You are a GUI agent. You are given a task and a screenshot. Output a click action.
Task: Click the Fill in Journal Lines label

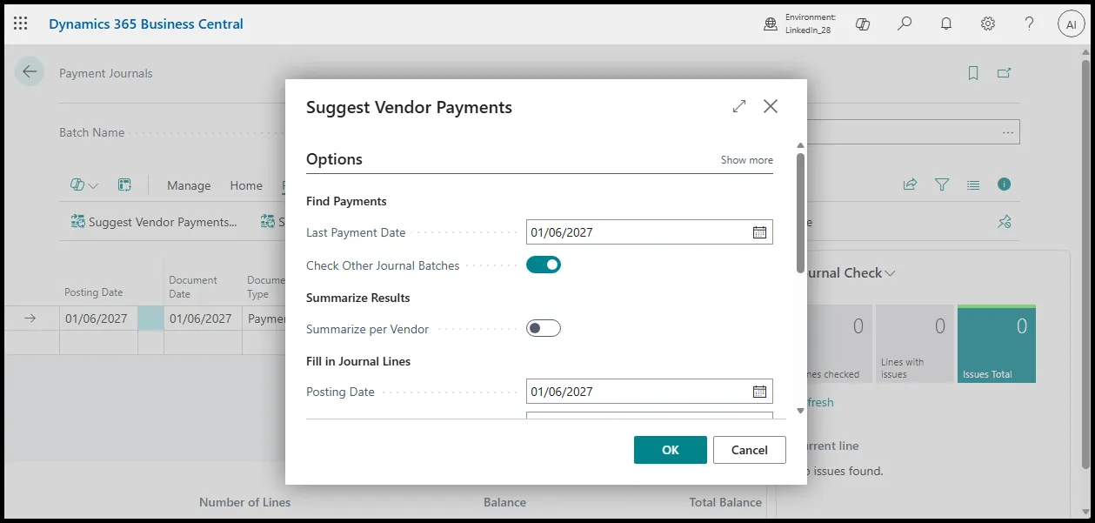point(358,360)
